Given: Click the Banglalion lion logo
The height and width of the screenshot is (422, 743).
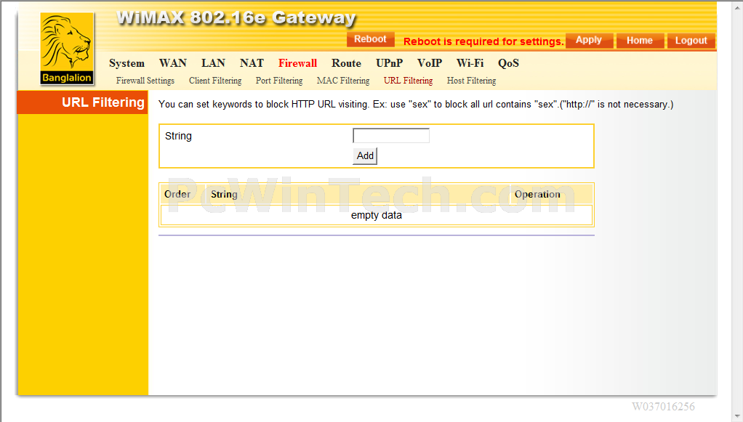Looking at the screenshot, I should (x=67, y=49).
